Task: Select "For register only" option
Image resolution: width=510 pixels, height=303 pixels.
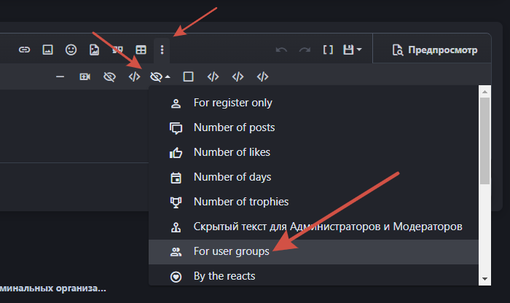Action: tap(232, 103)
